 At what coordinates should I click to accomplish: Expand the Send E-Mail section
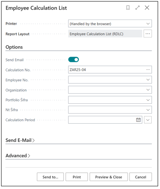(x=20, y=140)
